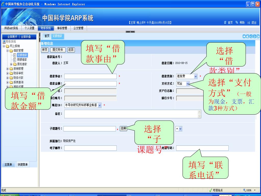Viewport: 261px width, 196px height.
Task: Switch to the 定额借款 content tab
Action: coord(57,36)
